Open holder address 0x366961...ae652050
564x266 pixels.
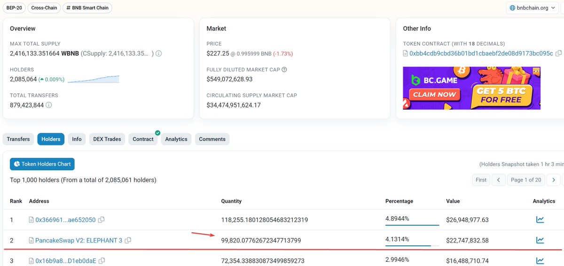[66, 220]
